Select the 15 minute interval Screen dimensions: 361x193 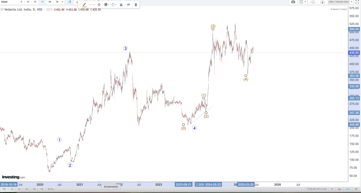click(x=28, y=2)
